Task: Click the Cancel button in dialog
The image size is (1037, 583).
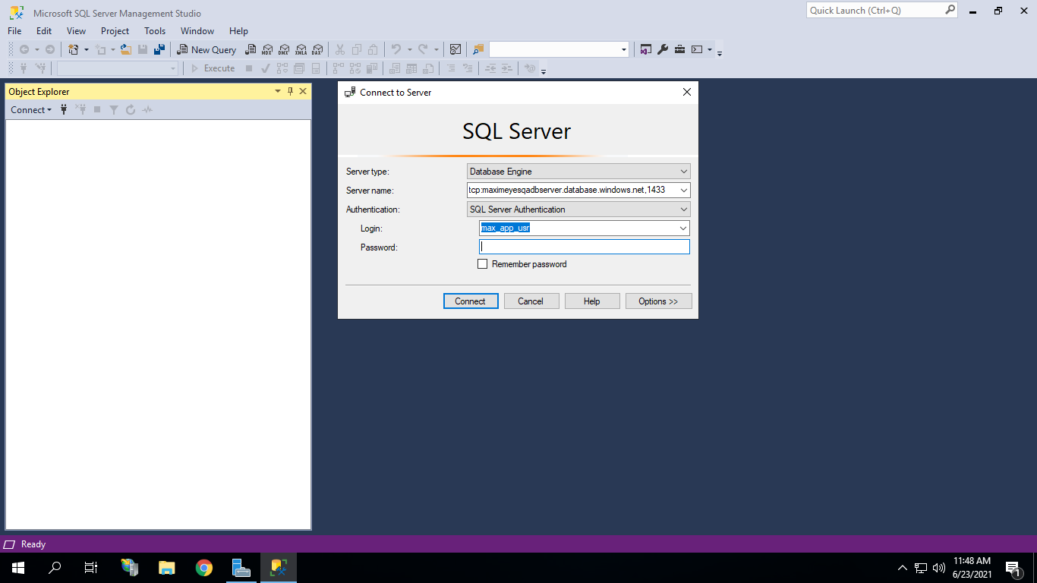Action: click(531, 301)
